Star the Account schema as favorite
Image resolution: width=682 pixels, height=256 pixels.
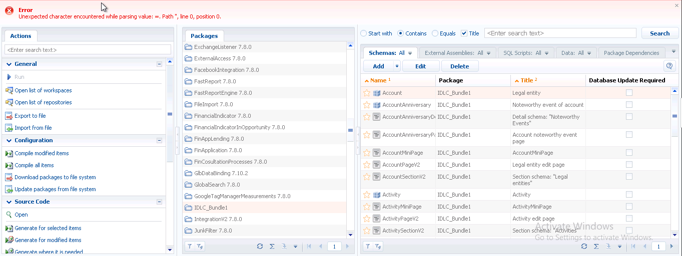(x=367, y=93)
